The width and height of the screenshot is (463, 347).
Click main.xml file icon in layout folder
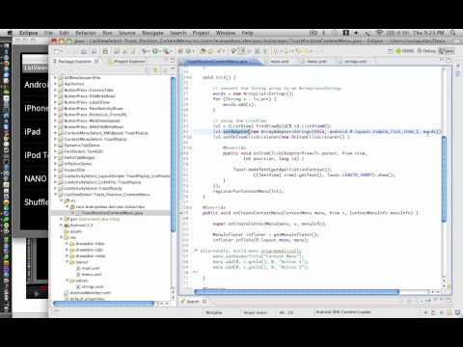78,268
